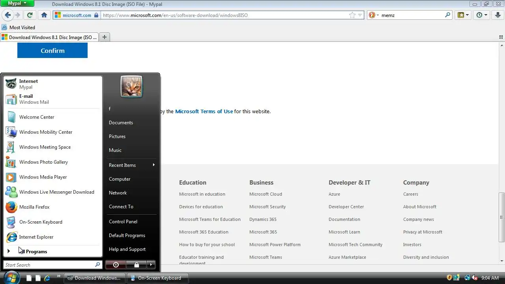Launch Windows Mobility Center
Image resolution: width=505 pixels, height=284 pixels.
pos(52,132)
